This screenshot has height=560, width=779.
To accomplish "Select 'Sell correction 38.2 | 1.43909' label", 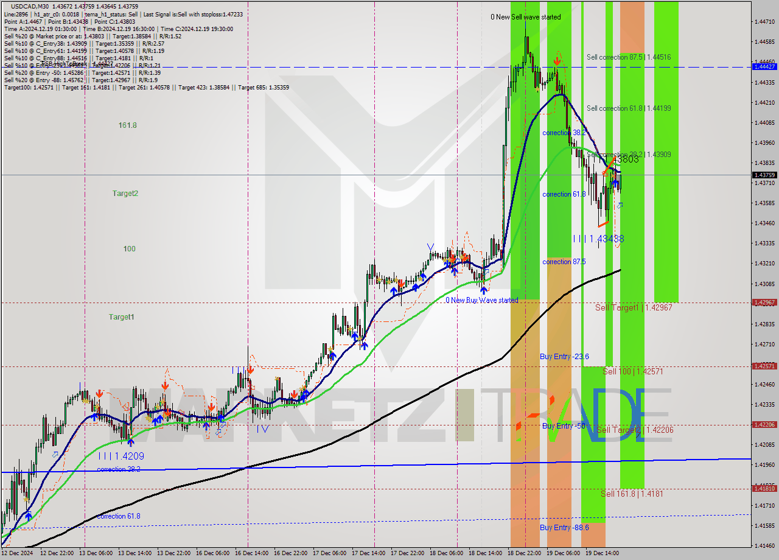I will point(629,155).
